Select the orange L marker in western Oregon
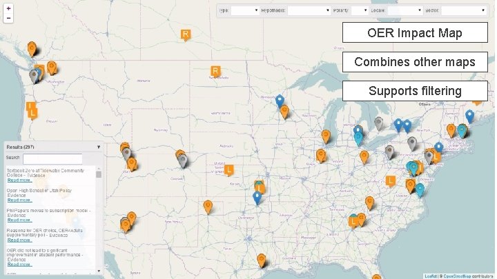This screenshot has height=279, width=497. [x=32, y=113]
